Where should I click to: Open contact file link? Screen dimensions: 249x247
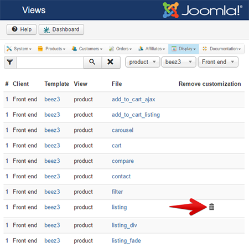[121, 176]
